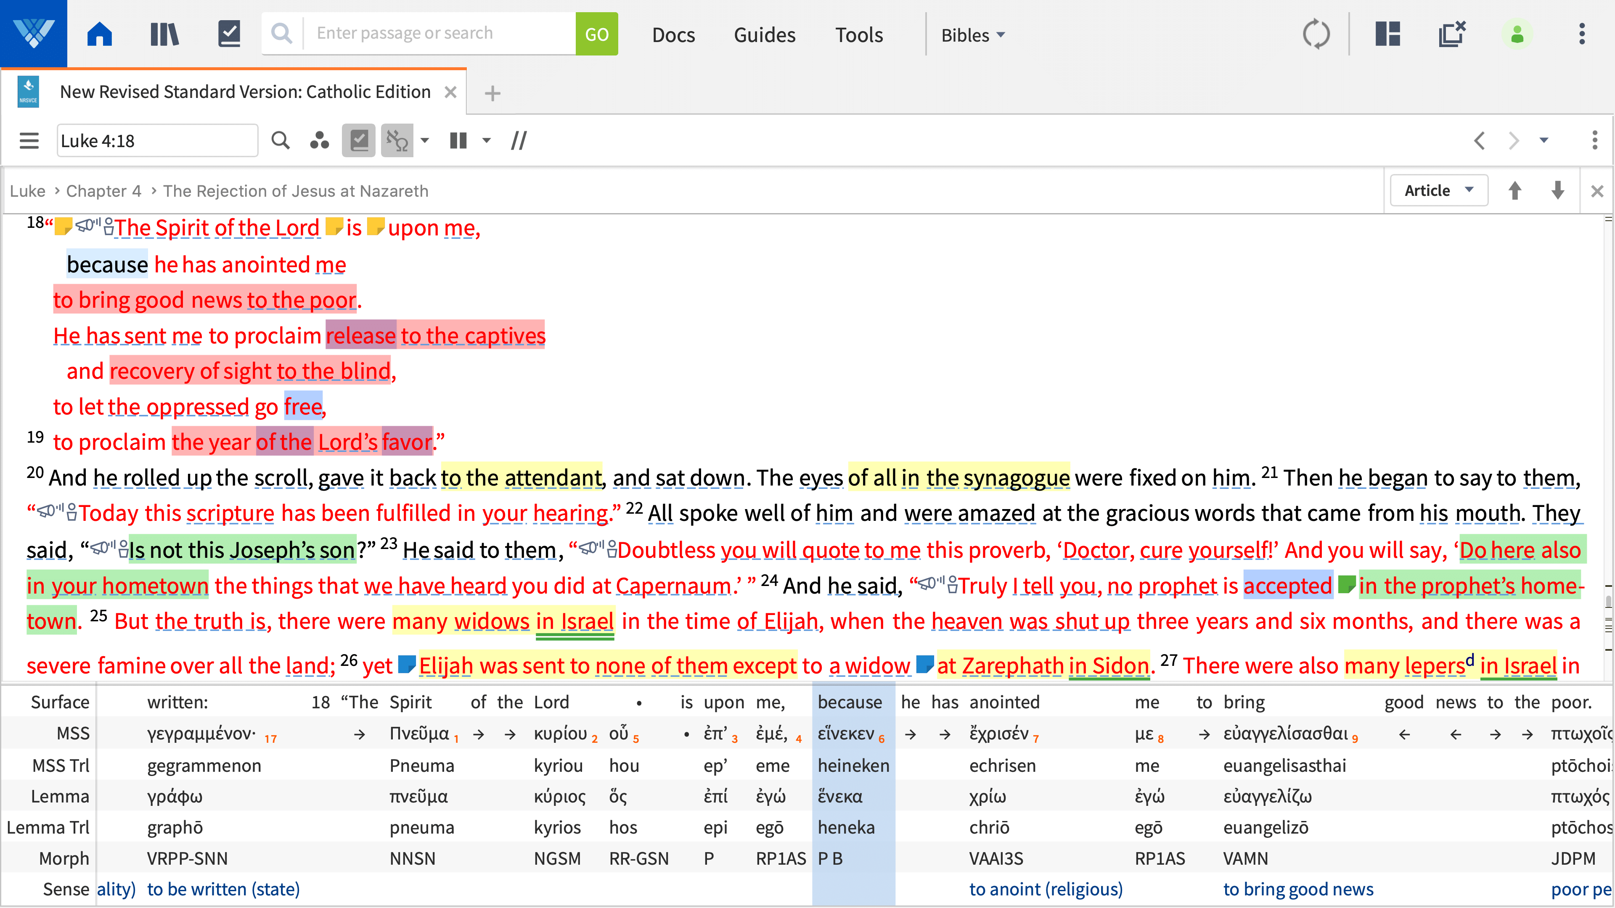This screenshot has width=1615, height=908.
Task: Open the panel hamburger contents menu
Action: [29, 140]
